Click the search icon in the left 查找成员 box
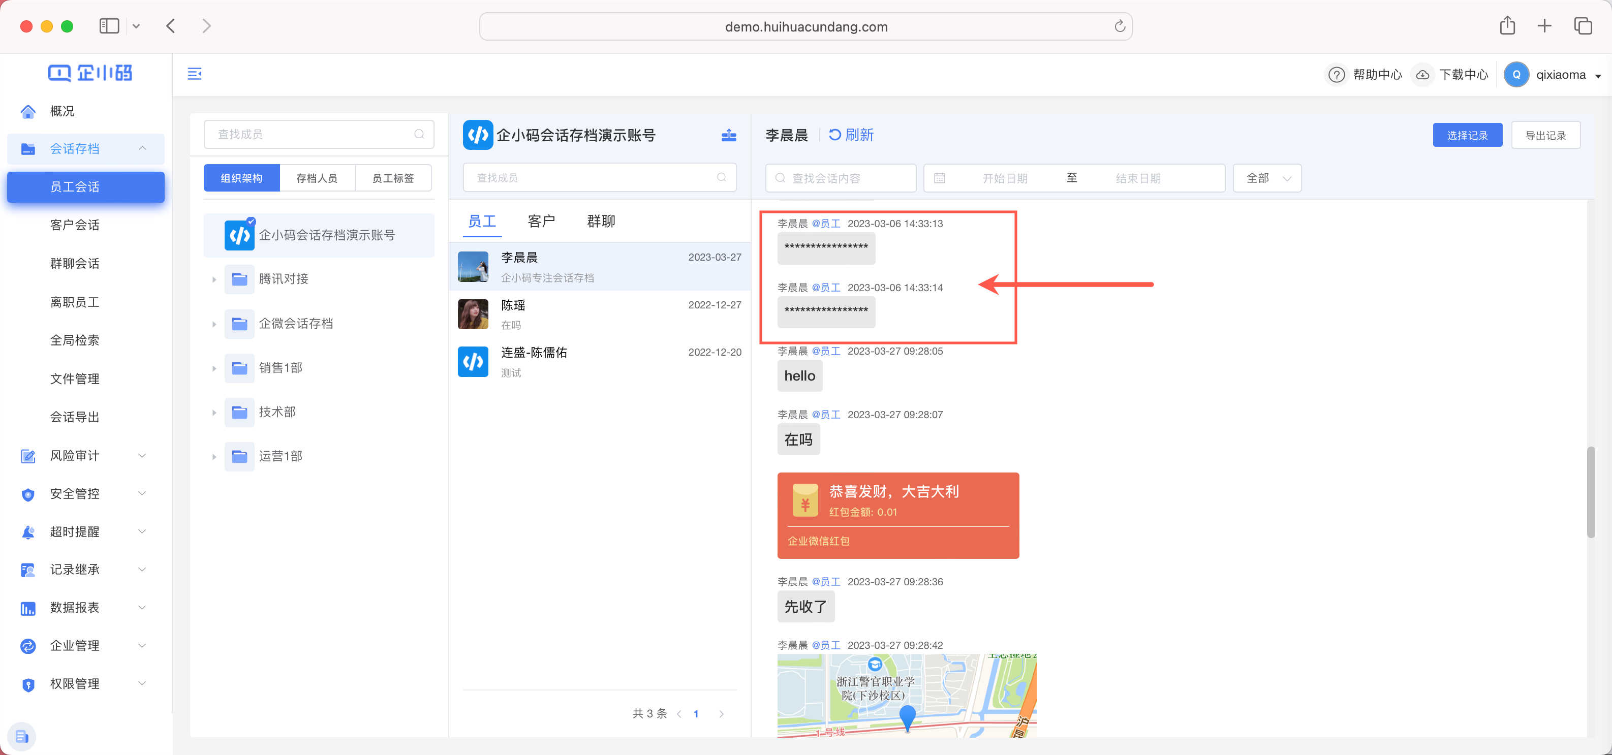 click(x=419, y=135)
